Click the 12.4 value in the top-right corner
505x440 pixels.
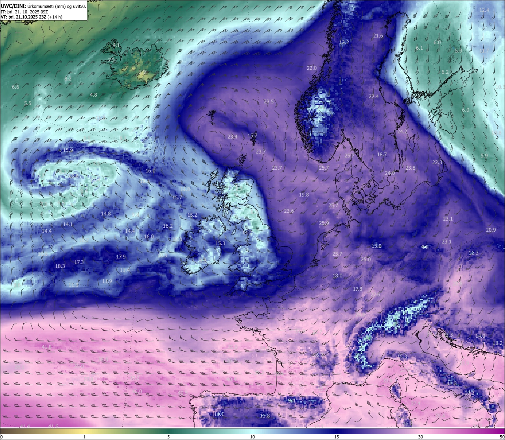(484, 10)
